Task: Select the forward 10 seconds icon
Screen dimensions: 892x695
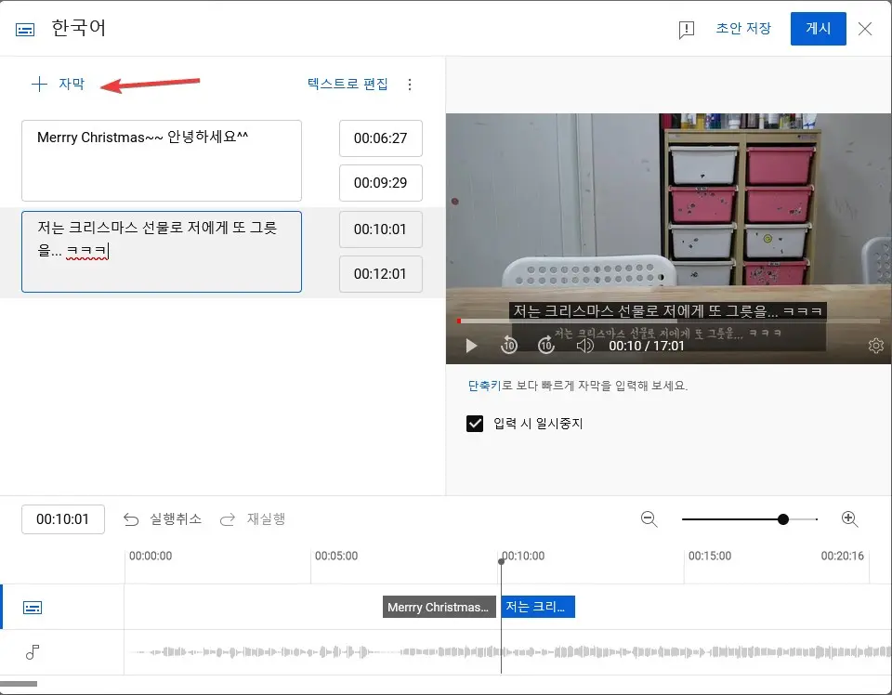Action: click(x=546, y=345)
